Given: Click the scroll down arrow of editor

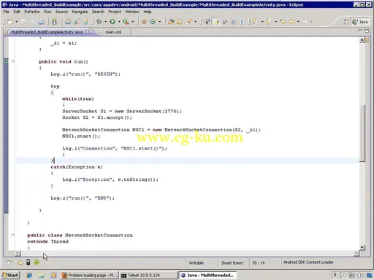Looking at the screenshot, I should [x=362, y=247].
